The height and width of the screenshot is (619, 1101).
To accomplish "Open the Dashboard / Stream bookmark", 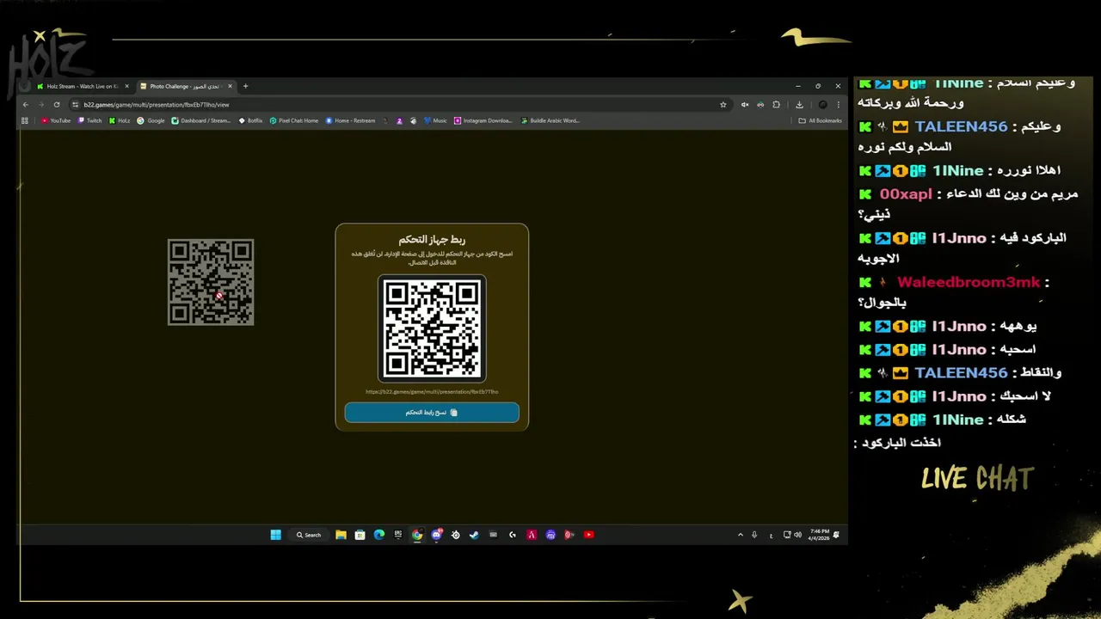I will click(201, 120).
